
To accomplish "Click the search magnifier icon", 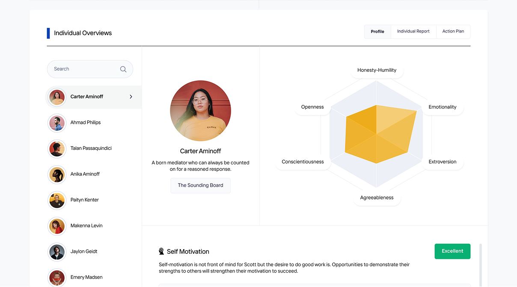I will [x=123, y=69].
